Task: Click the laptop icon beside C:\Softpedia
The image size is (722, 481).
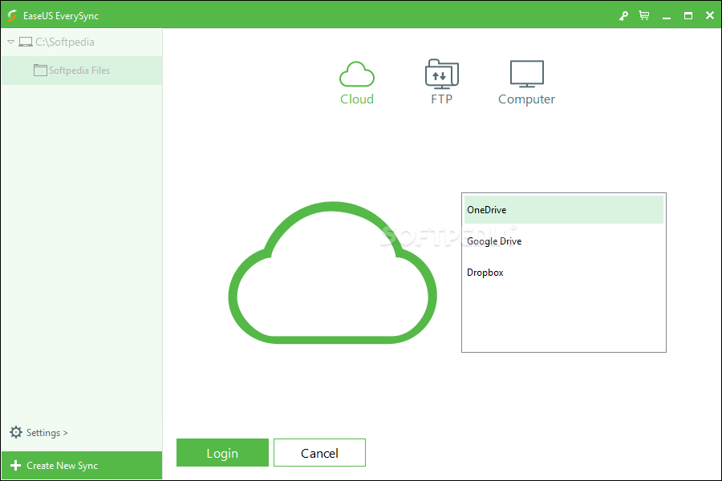Action: (x=26, y=42)
